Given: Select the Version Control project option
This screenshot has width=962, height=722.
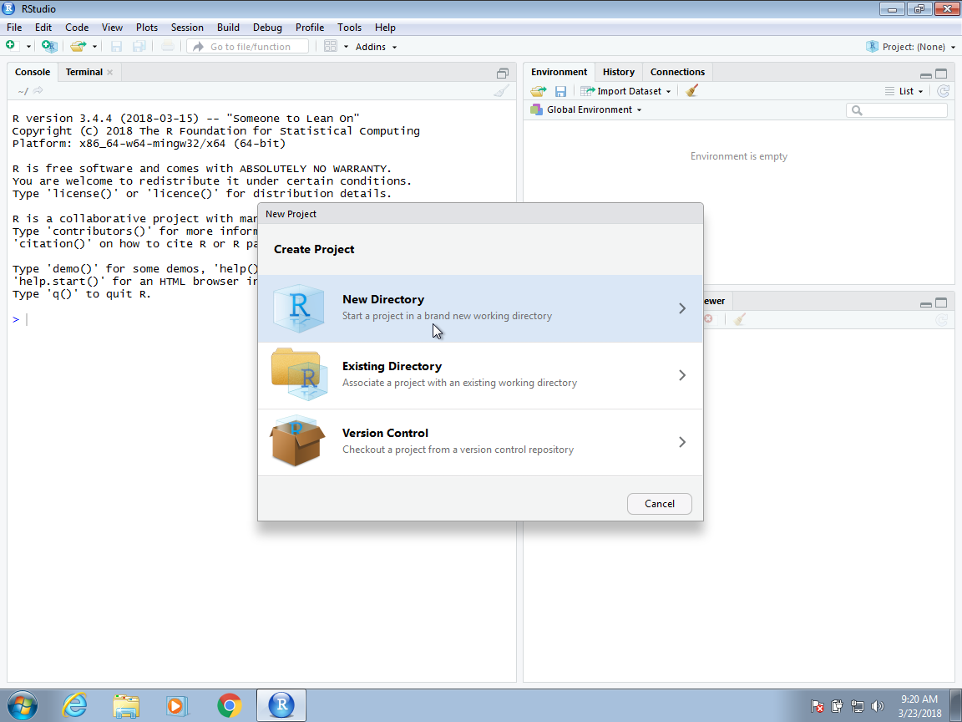Looking at the screenshot, I should (x=480, y=442).
